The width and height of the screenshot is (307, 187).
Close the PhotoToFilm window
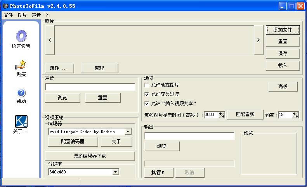pos(300,6)
